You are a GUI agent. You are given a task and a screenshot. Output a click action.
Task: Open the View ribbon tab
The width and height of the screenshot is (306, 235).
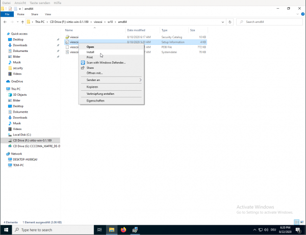tap(48, 14)
